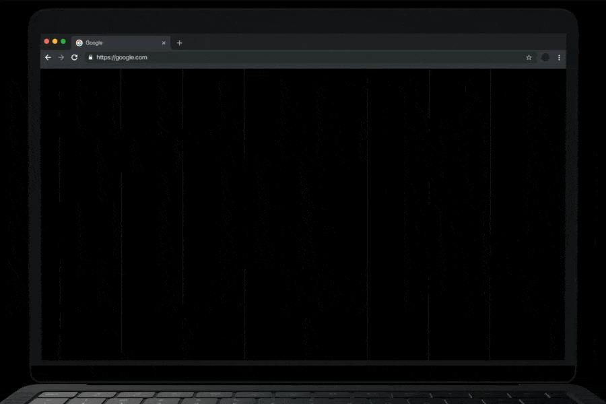Click the laptop keyboard below the screen

[x=303, y=397]
